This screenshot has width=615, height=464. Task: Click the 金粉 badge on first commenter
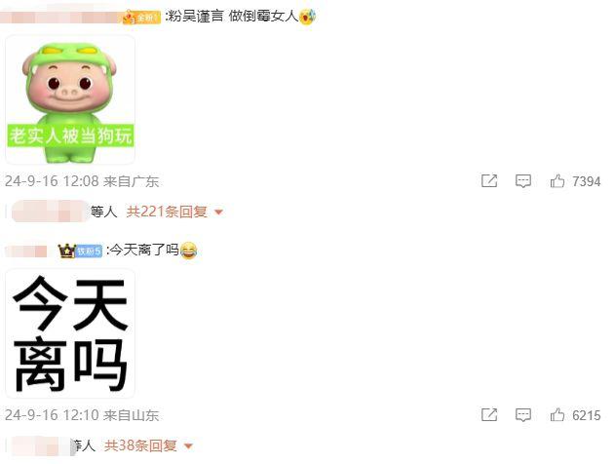(x=141, y=18)
